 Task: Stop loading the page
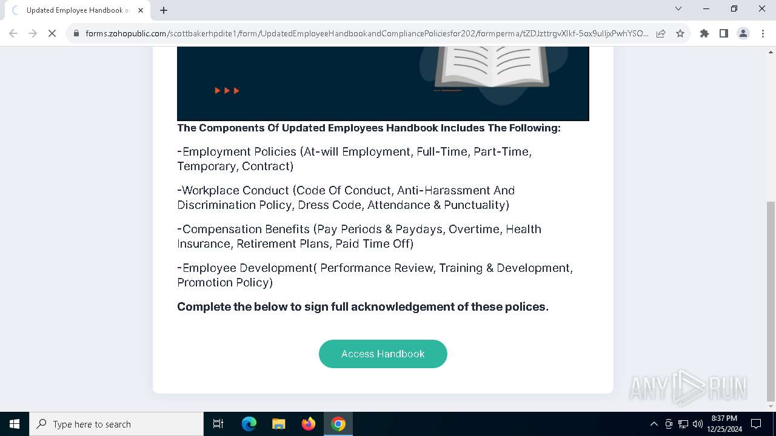[x=52, y=33]
